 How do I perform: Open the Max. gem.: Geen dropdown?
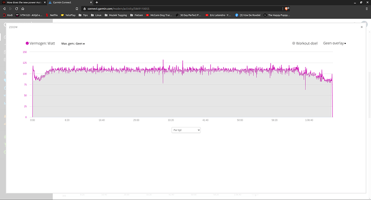click(73, 43)
